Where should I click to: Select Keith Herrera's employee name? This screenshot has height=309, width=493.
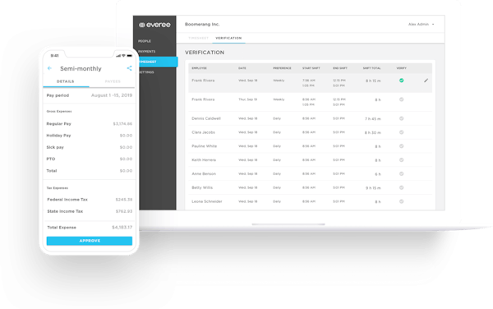[204, 160]
